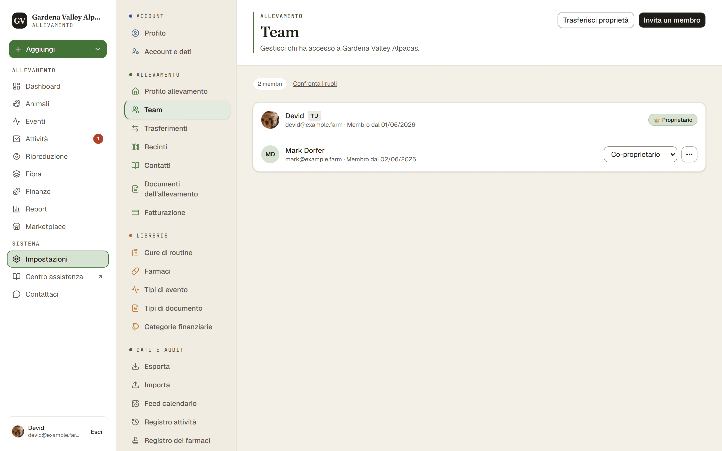Click the Riproduzione icon in sidebar
This screenshot has width=722, height=451.
16,157
